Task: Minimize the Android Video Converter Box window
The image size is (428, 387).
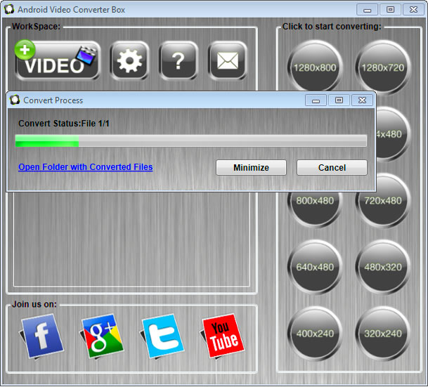Action: pos(368,10)
